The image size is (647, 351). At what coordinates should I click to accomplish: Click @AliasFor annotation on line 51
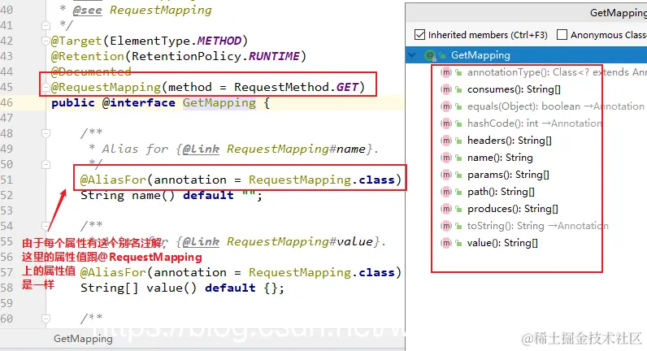point(113,180)
